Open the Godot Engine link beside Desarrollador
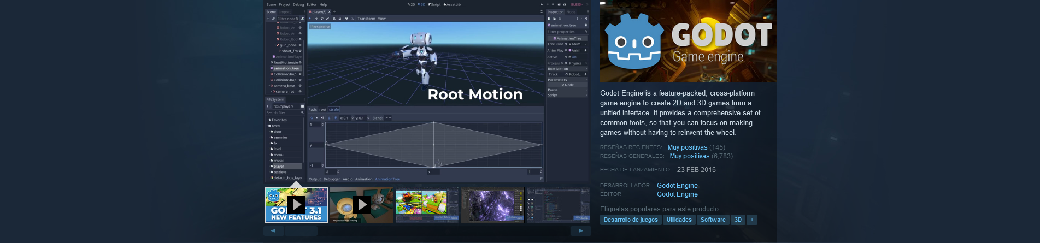 (677, 186)
